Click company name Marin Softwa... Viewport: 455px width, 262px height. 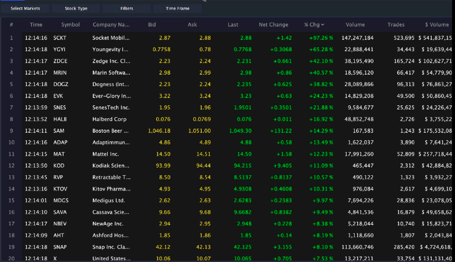[x=111, y=73]
